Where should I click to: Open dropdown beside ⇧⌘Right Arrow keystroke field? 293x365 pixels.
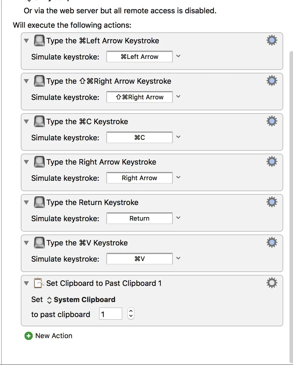click(x=178, y=97)
